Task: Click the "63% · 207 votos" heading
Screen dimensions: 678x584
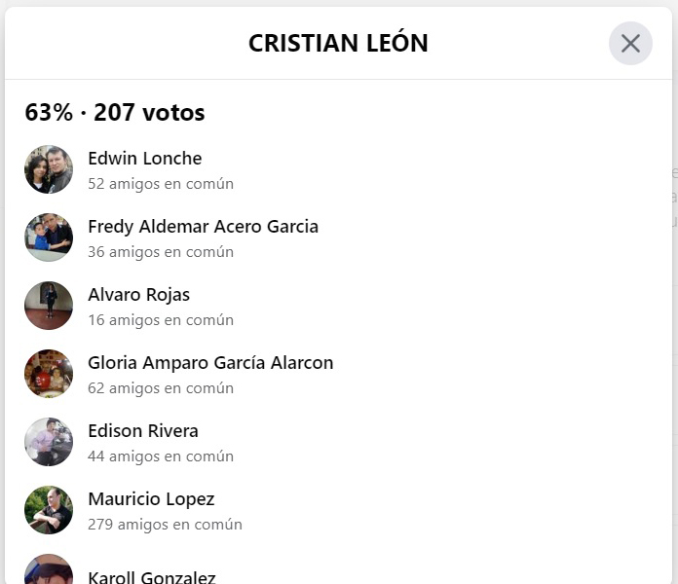Action: click(115, 113)
